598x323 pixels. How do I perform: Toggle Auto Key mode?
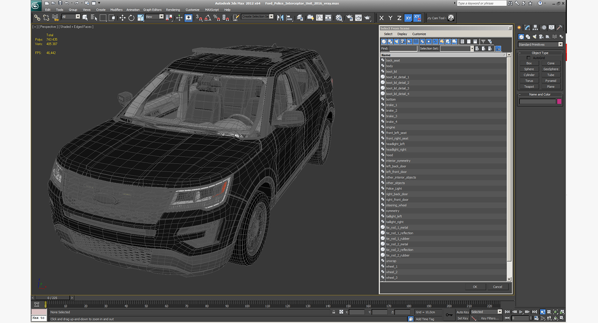[463, 312]
